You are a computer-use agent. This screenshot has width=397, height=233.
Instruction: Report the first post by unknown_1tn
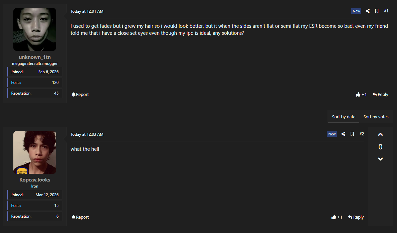point(80,95)
